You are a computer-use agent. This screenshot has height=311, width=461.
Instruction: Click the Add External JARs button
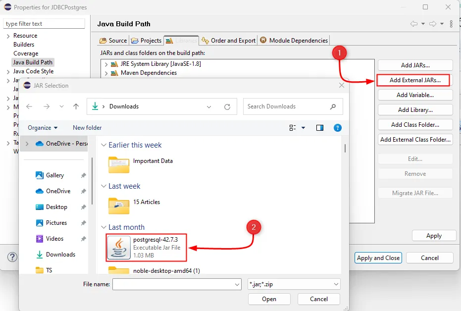pyautogui.click(x=414, y=80)
